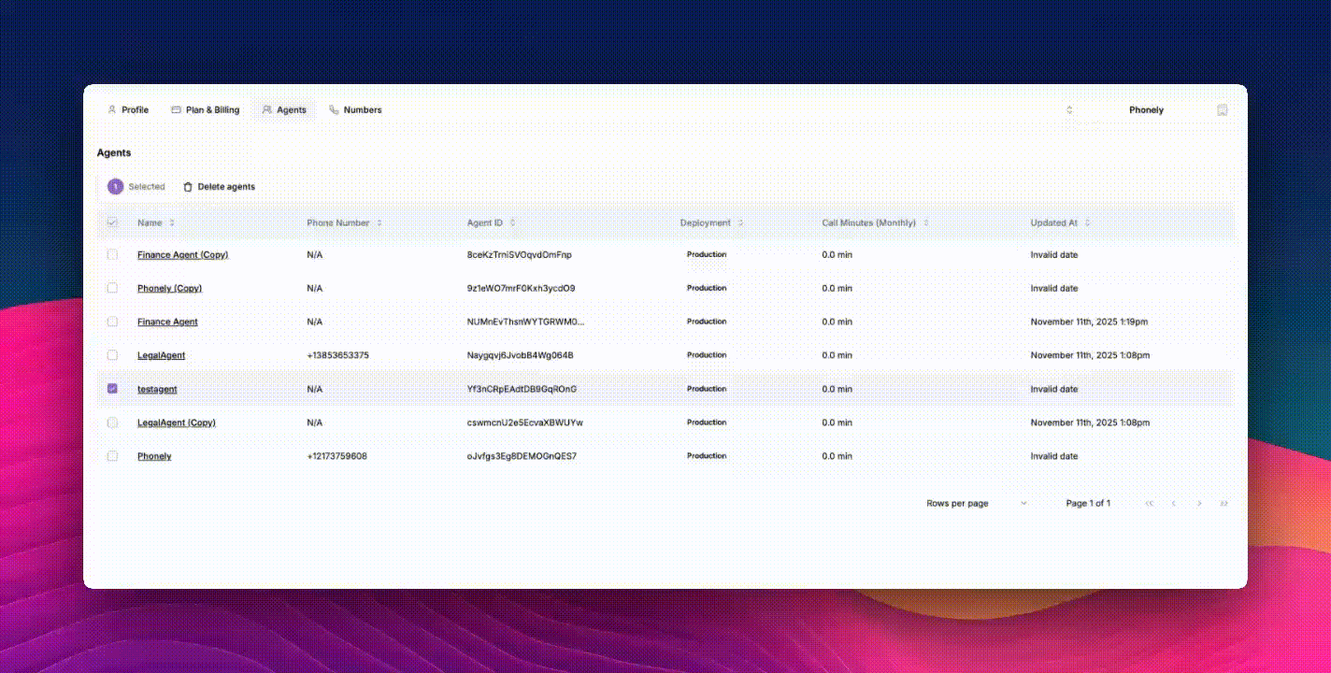Open the Phonely workspace switcher
The width and height of the screenshot is (1331, 673).
[1146, 110]
